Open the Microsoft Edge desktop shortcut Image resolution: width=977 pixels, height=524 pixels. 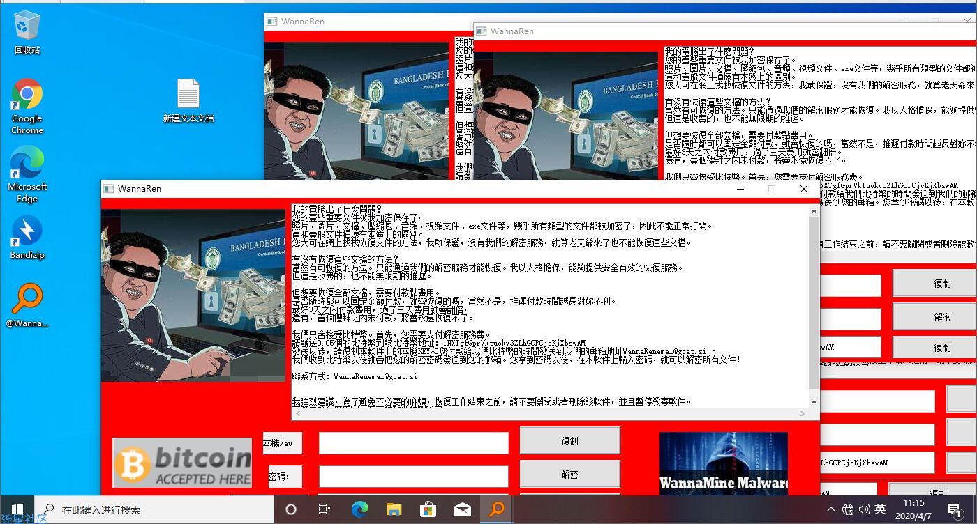[27, 175]
